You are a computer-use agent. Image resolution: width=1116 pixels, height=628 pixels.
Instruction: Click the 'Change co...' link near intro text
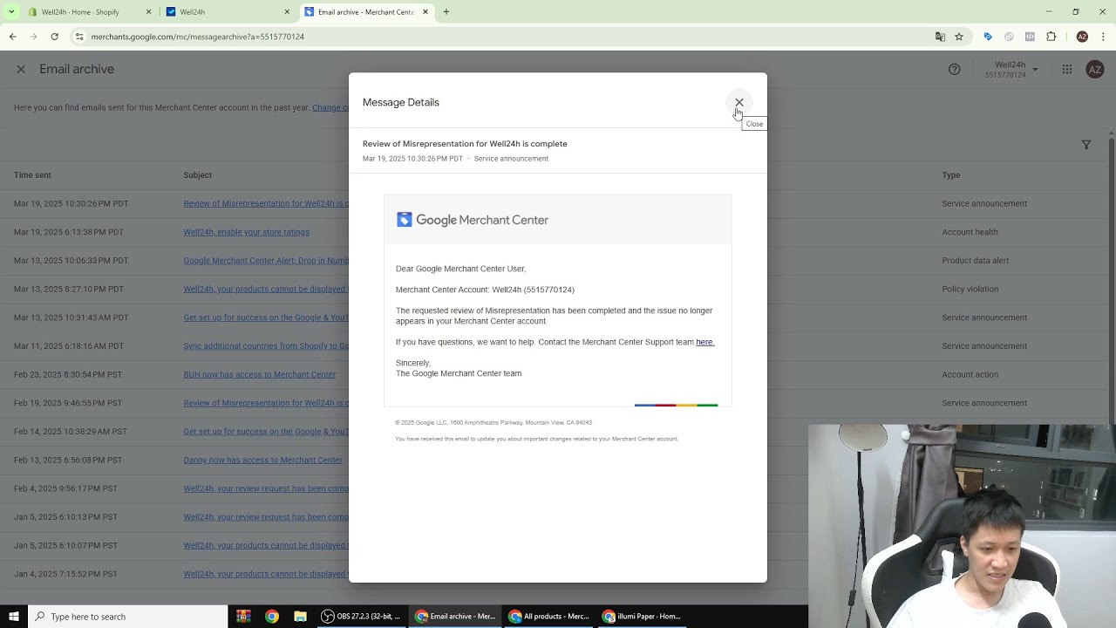click(x=330, y=107)
